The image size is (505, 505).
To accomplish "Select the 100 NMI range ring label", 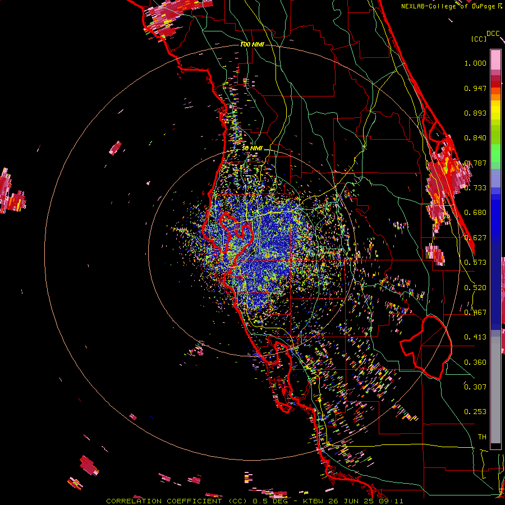I will 252,44.
